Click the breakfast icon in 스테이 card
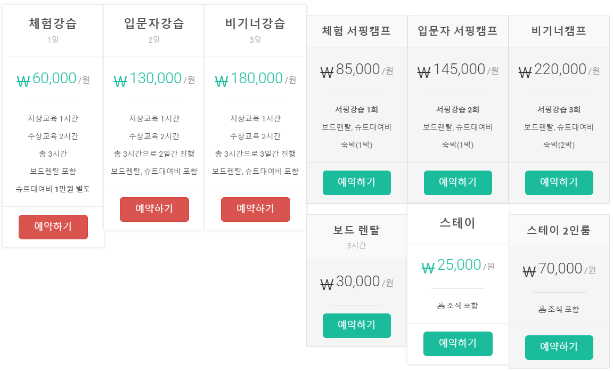This screenshot has height=371, width=613. tap(441, 305)
